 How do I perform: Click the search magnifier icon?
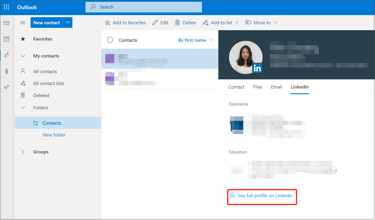point(93,7)
